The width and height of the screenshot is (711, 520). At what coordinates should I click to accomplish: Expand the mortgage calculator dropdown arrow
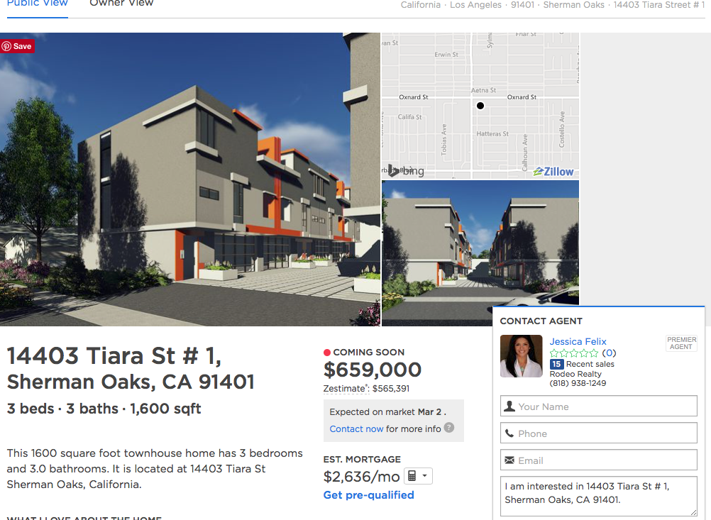[x=425, y=476]
